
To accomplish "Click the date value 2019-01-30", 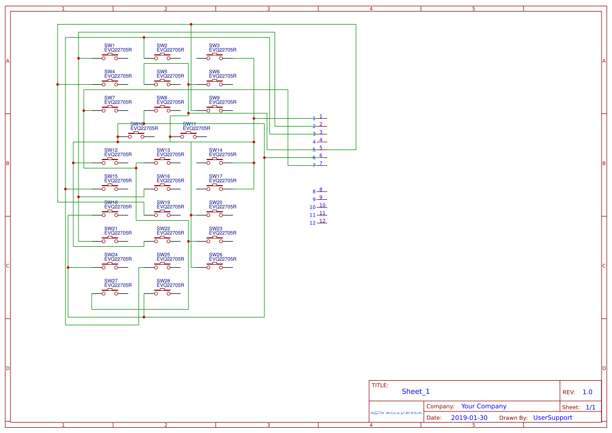I will (x=469, y=418).
